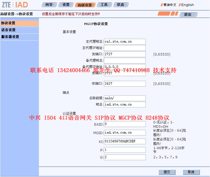This screenshot has height=177, width=210.
Task: Click the 0-无认证, 1-MD5+DH hint
Action: pyautogui.click(x=163, y=125)
